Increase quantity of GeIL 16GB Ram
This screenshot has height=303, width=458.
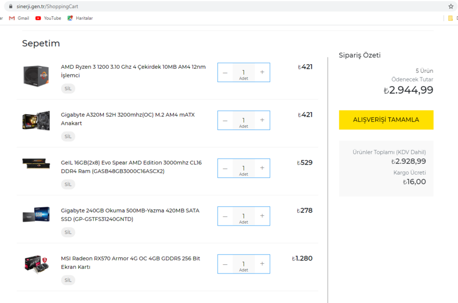(262, 168)
